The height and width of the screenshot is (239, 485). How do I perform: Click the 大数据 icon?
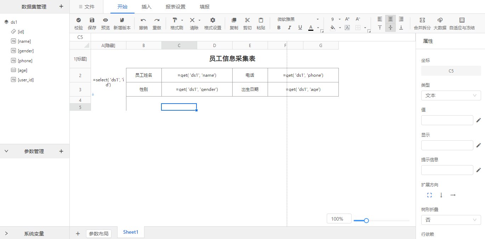click(x=440, y=20)
